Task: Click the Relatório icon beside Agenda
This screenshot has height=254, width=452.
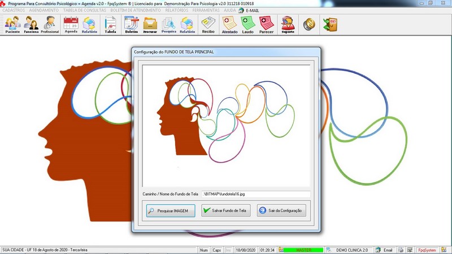Action: point(89,25)
